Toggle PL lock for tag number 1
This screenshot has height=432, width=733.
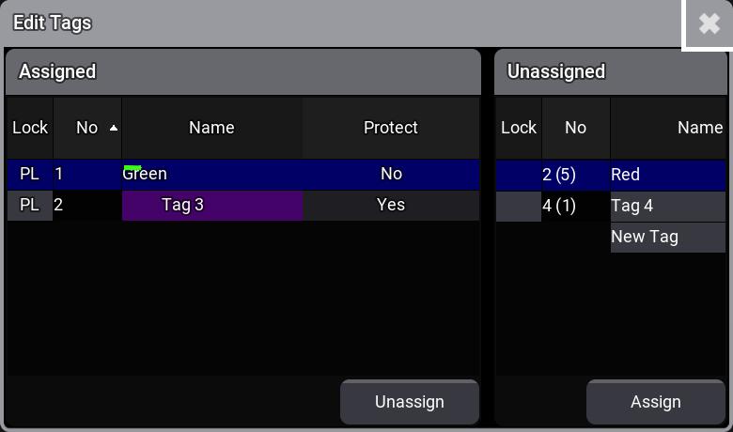pos(30,174)
